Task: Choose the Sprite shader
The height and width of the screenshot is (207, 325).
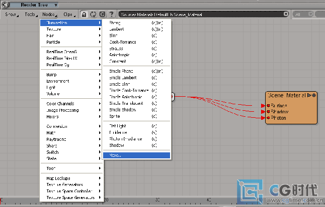Action: 137,116
